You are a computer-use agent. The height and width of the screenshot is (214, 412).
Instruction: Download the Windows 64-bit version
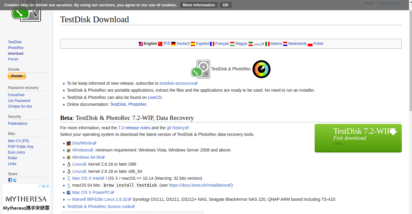click(x=88, y=157)
